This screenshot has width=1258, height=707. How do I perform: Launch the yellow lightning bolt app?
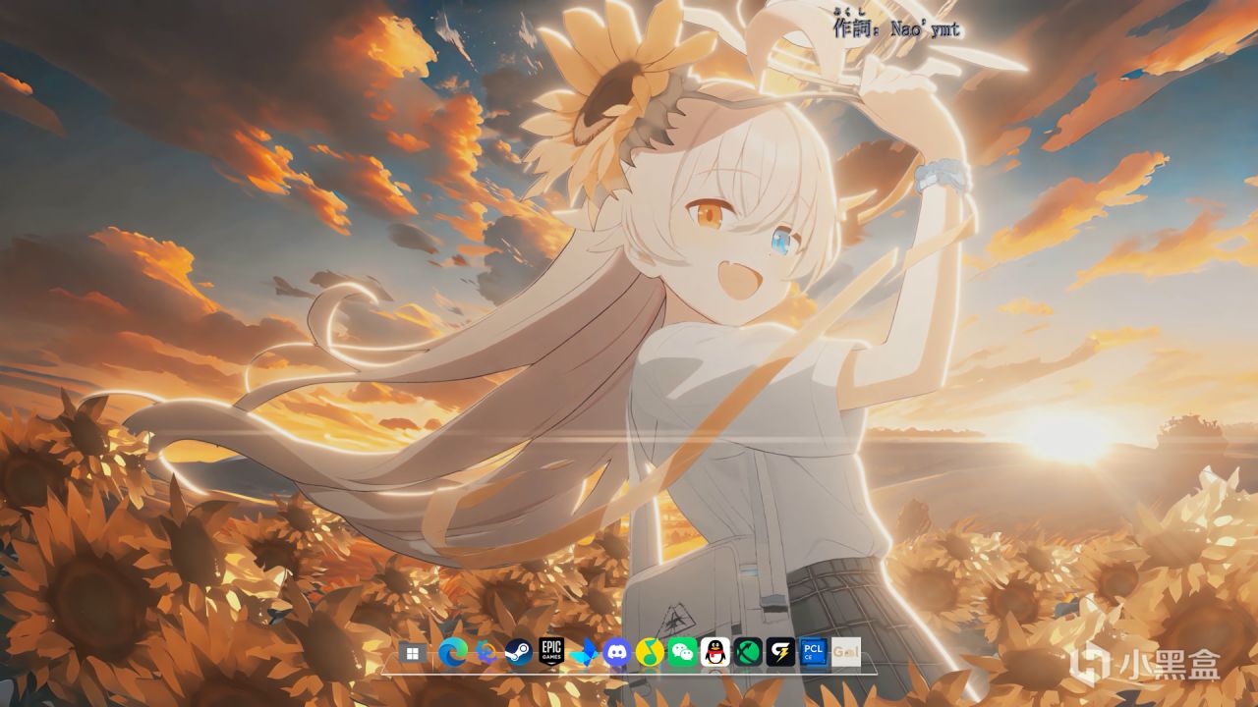(x=781, y=652)
